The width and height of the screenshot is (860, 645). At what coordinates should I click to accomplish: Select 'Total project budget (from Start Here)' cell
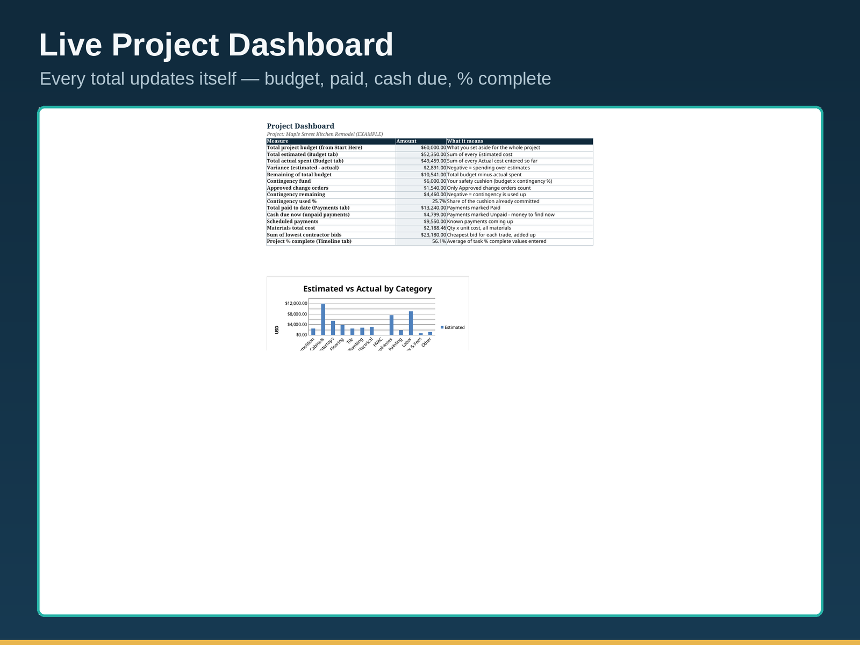click(x=331, y=148)
